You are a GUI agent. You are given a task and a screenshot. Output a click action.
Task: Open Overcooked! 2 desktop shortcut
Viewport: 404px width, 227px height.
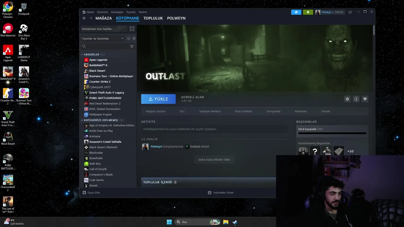pos(8,183)
